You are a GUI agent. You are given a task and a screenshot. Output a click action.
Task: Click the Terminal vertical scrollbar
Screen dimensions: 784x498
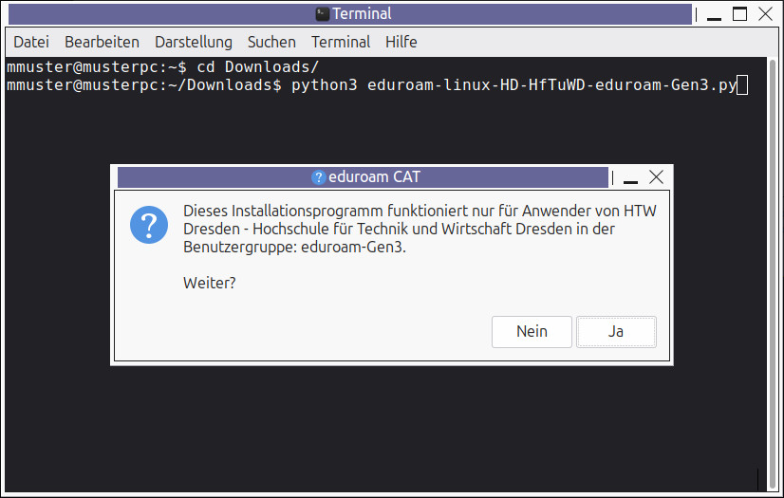click(x=773, y=274)
